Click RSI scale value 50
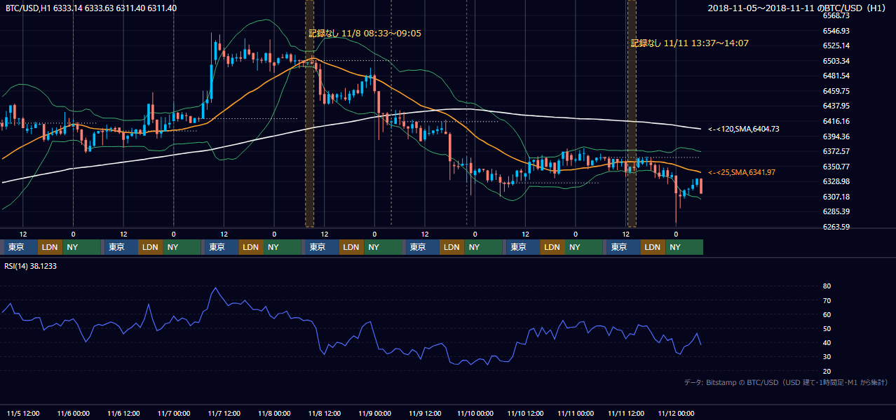This screenshot has height=420, width=896. click(827, 328)
